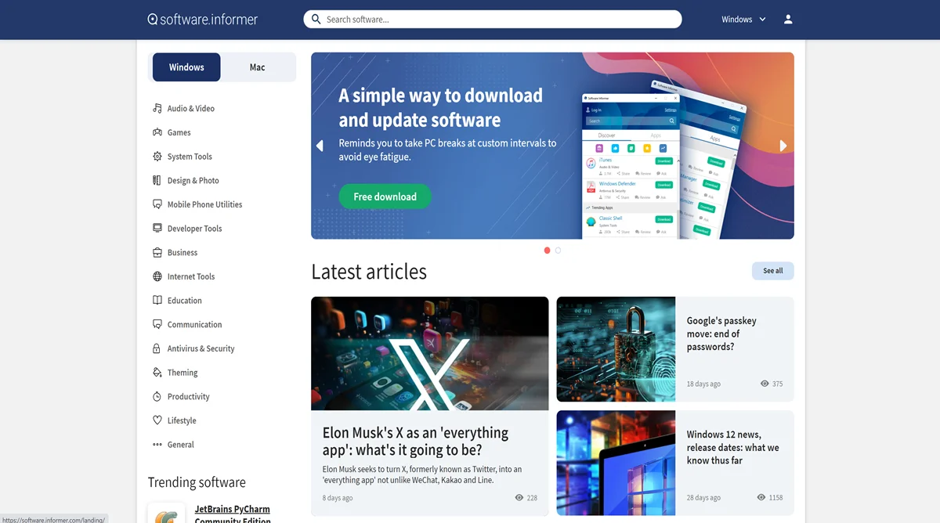Click the Communication chat bubble icon
Viewport: 940px width, 523px height.
click(157, 324)
